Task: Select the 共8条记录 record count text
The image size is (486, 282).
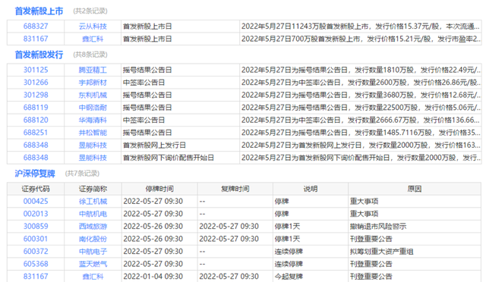Action: (90, 55)
